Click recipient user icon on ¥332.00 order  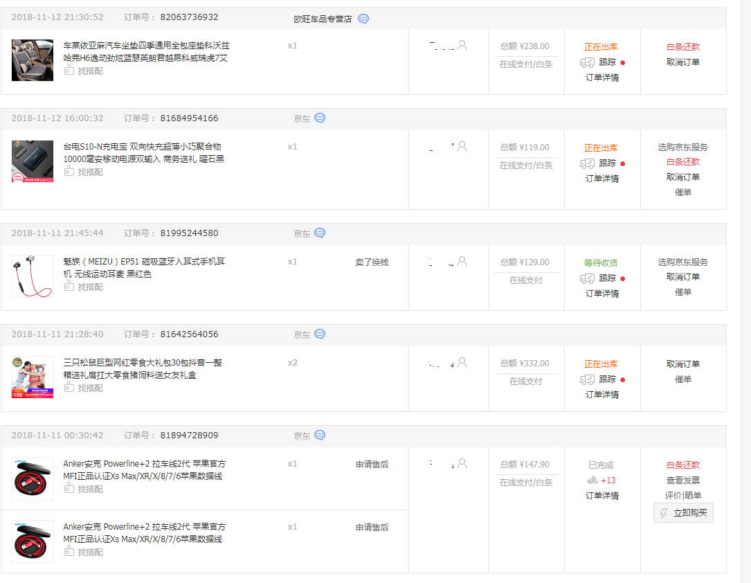(462, 362)
